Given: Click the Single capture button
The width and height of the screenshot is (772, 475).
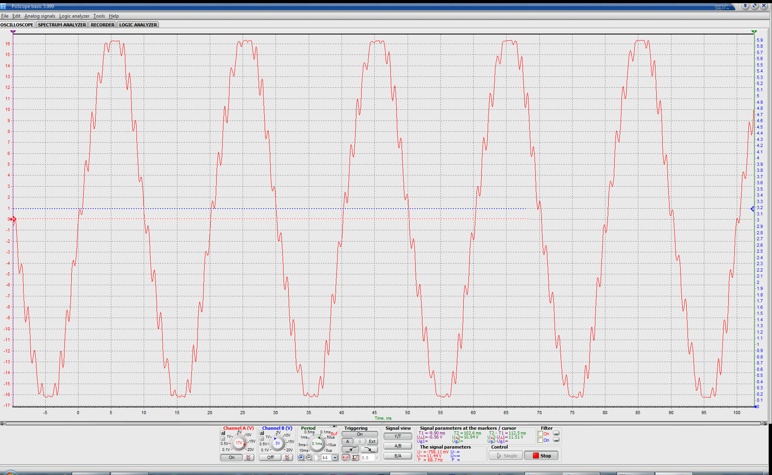Looking at the screenshot, I should (506, 456).
